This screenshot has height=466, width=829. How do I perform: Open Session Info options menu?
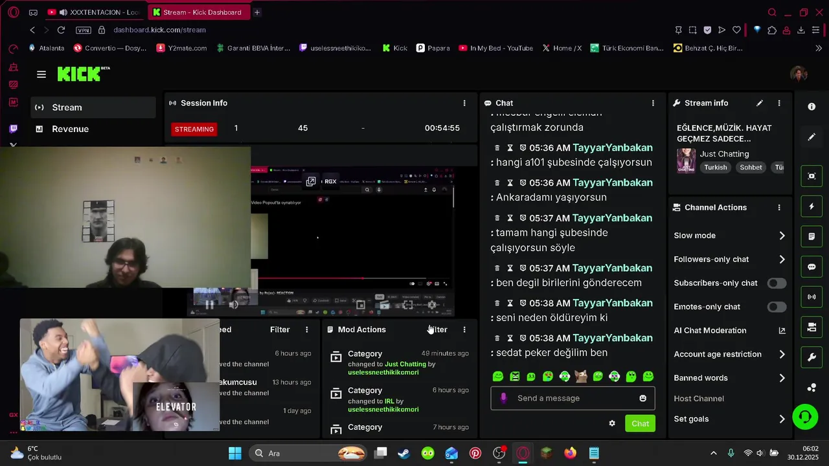[x=464, y=103]
